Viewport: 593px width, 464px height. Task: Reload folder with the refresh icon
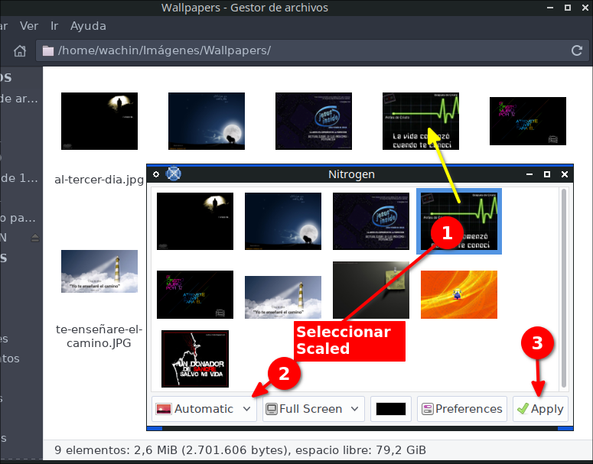576,50
